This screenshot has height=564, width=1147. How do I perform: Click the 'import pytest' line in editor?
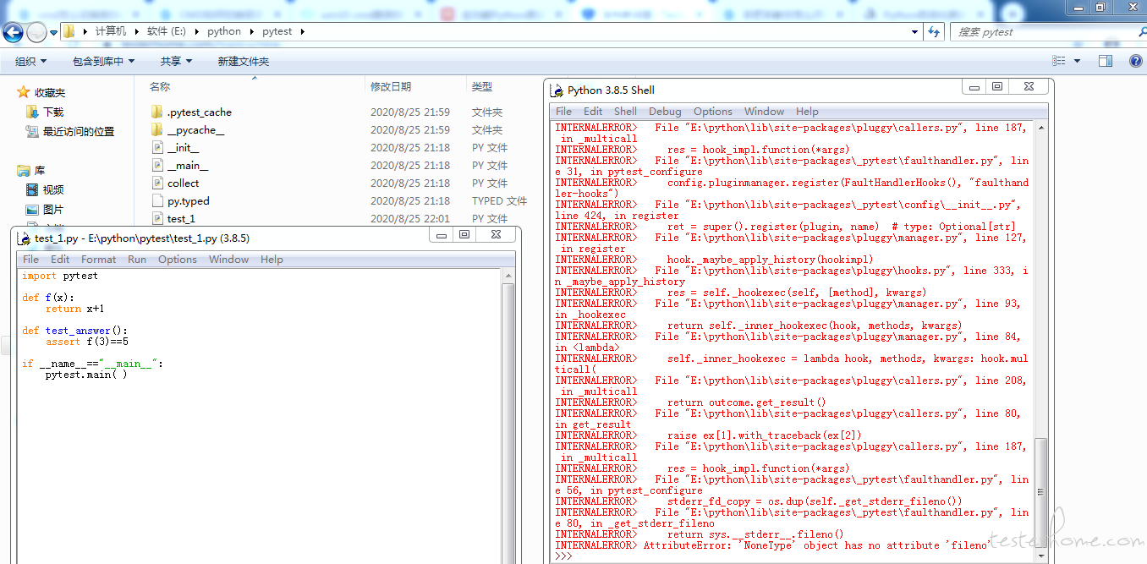(60, 276)
